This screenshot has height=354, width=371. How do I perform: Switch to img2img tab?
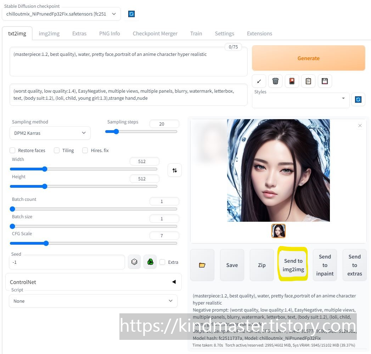coord(49,34)
